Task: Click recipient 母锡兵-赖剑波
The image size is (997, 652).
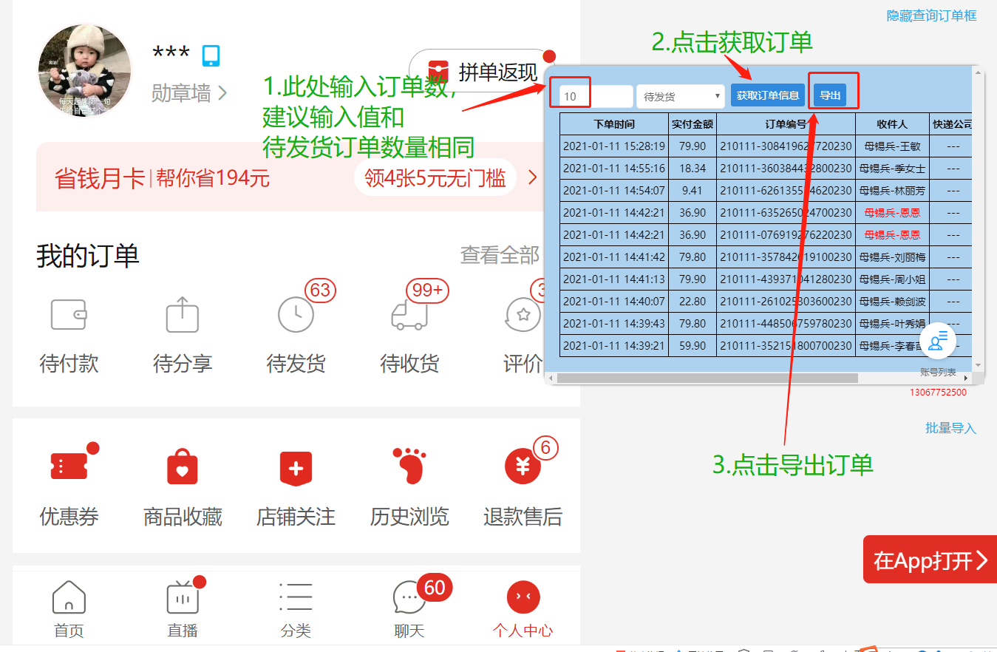Action: click(x=892, y=302)
